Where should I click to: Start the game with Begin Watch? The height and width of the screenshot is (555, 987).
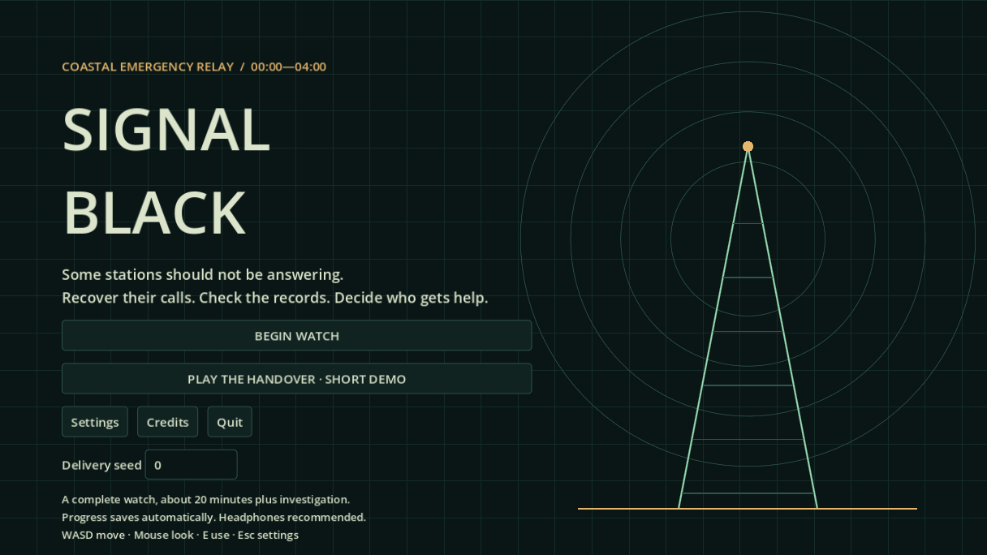coord(296,335)
